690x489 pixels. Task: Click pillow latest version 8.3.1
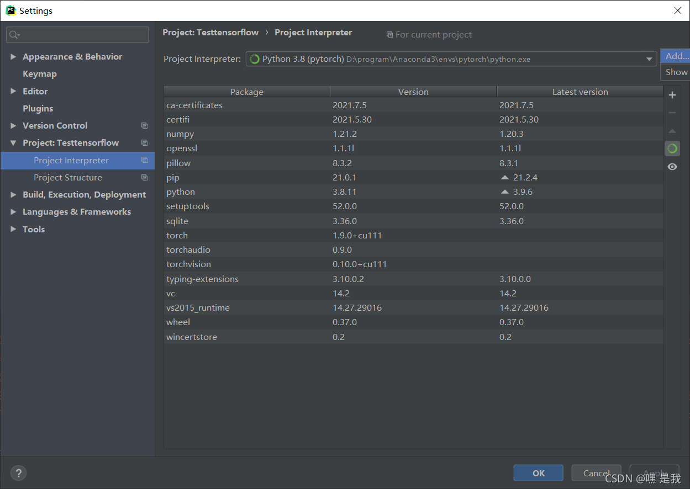click(509, 163)
